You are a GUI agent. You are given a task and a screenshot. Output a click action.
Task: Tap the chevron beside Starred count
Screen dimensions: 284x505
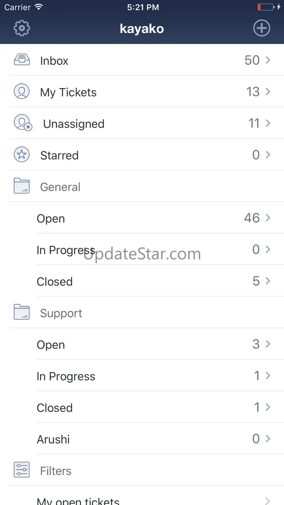pyautogui.click(x=268, y=155)
